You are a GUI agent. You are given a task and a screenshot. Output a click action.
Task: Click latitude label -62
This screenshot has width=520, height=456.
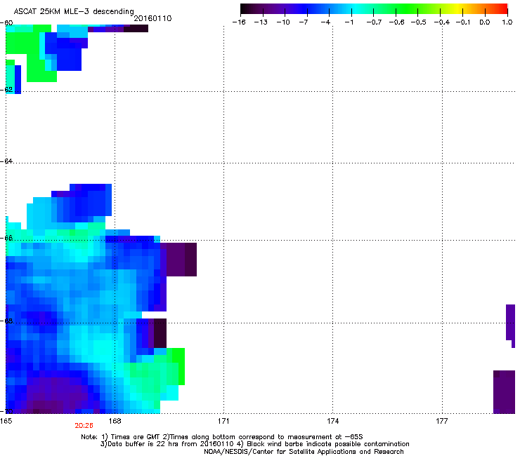click(x=6, y=89)
